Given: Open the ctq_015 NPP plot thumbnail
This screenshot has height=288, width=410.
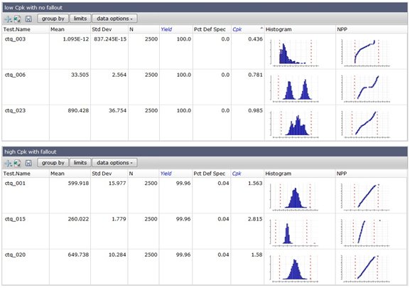Looking at the screenshot, I should [366, 233].
